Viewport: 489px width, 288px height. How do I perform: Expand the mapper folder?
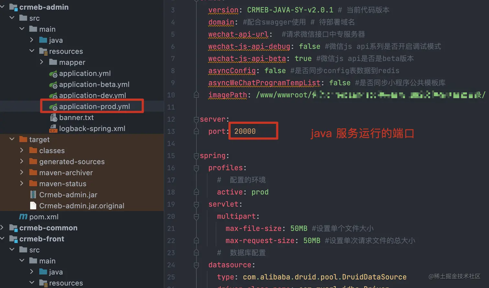click(42, 62)
